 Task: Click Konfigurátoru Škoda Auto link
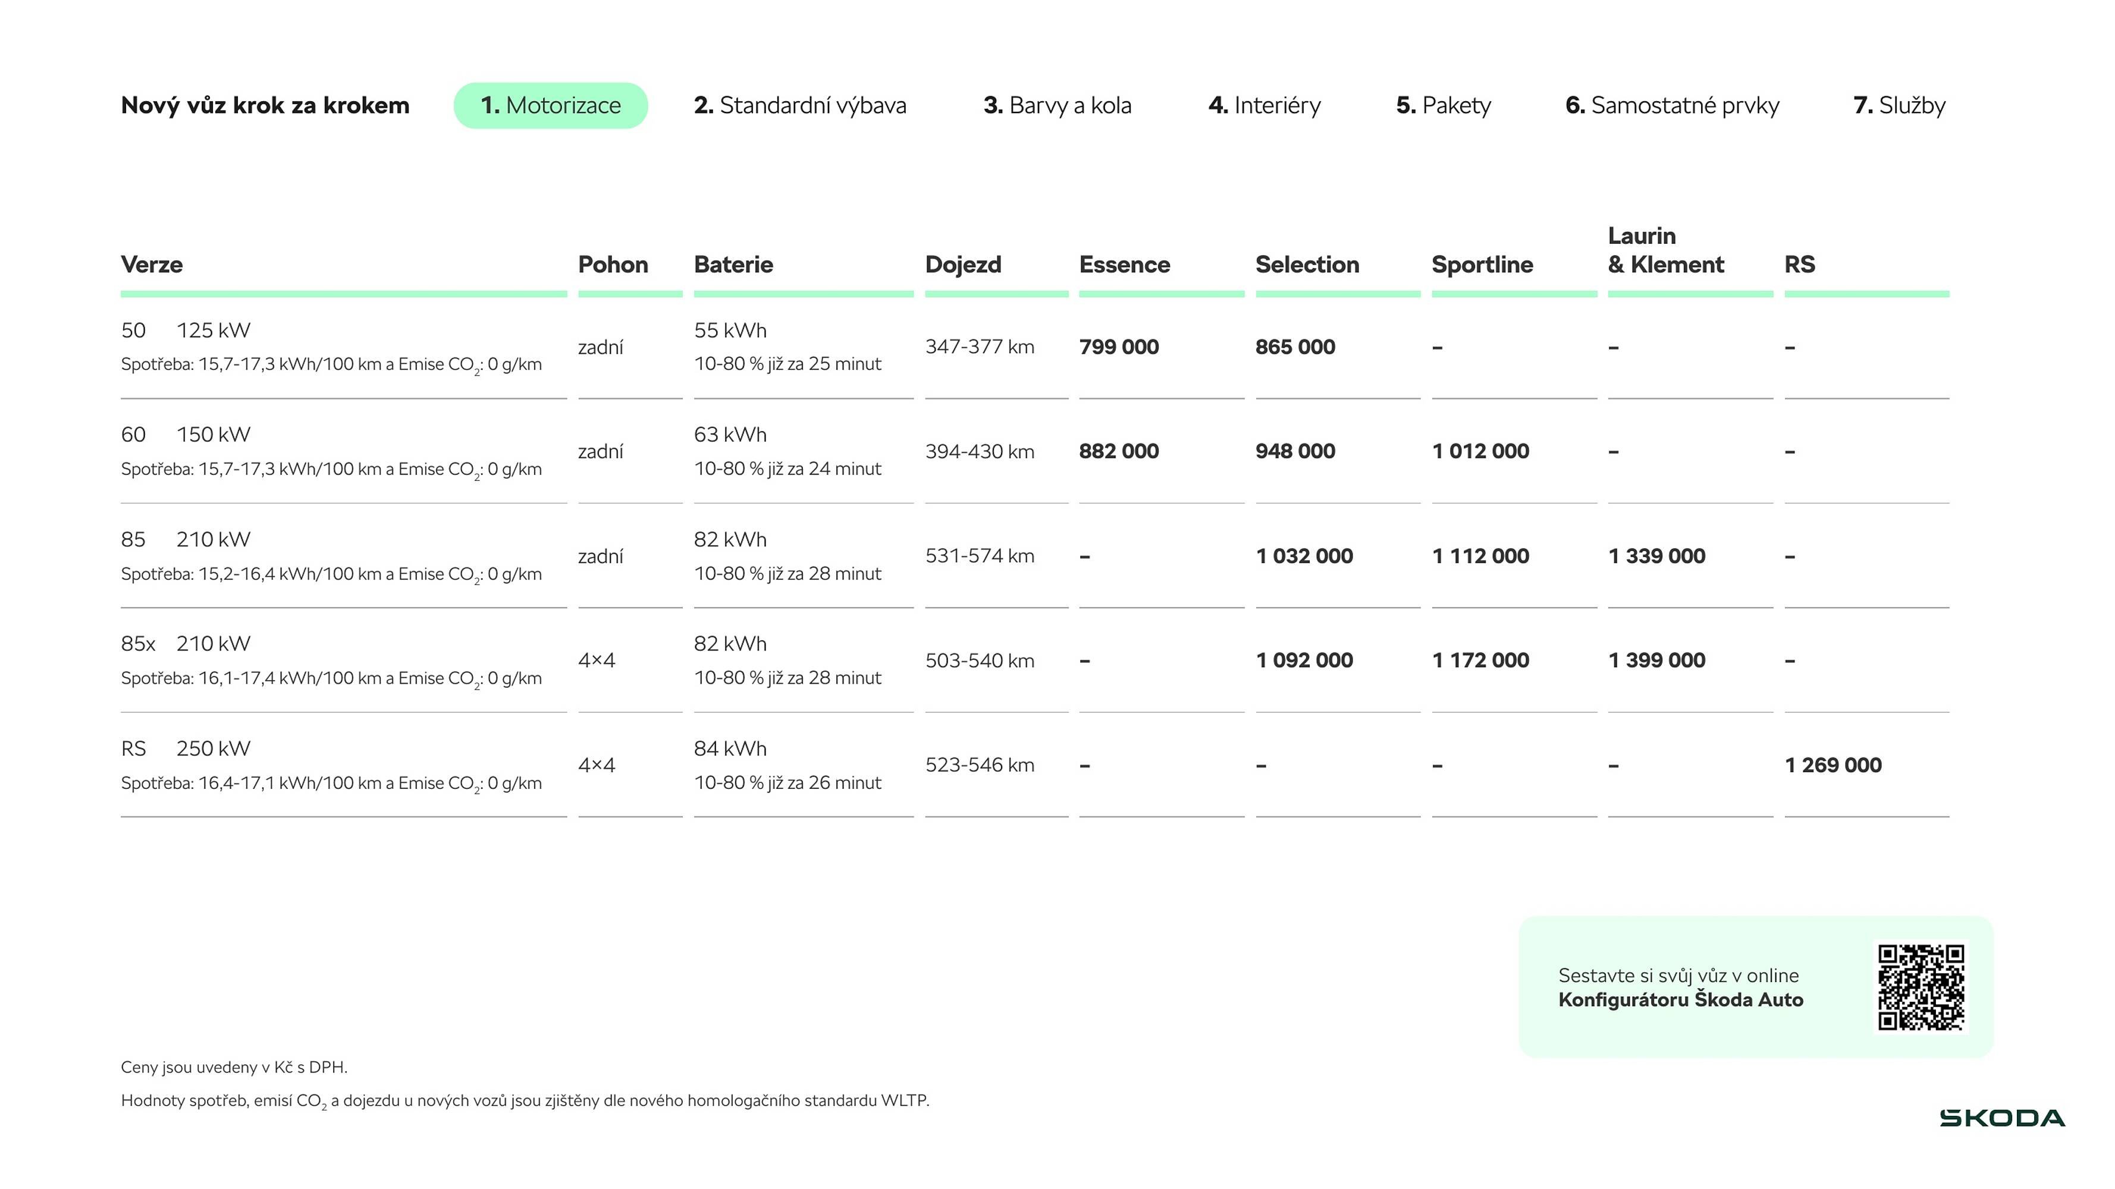(1680, 999)
